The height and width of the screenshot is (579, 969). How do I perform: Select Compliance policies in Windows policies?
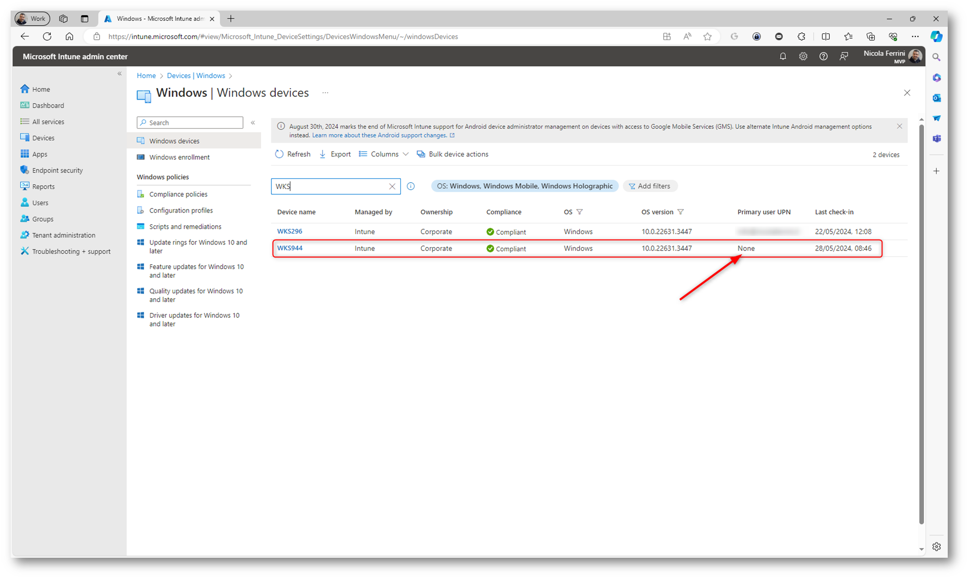(x=178, y=194)
